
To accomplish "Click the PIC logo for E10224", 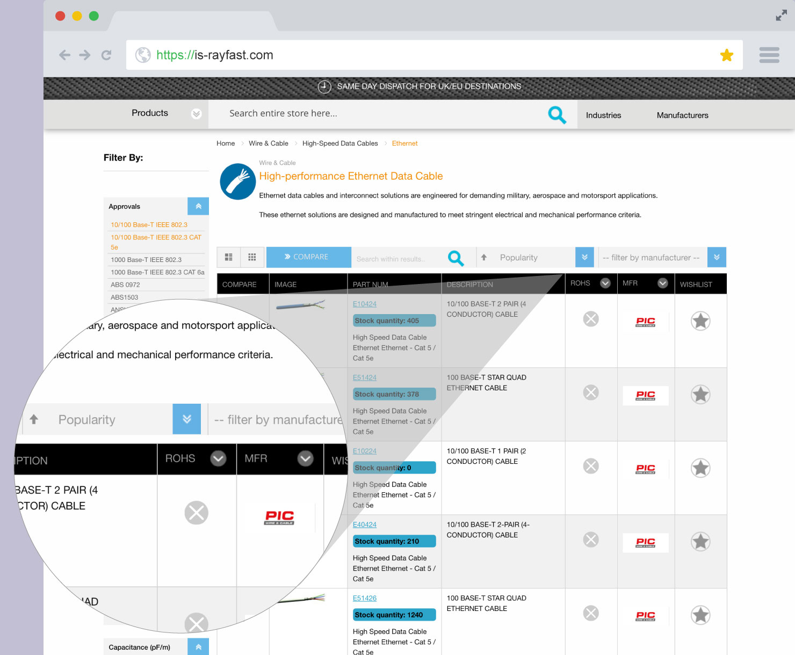I will (x=646, y=469).
